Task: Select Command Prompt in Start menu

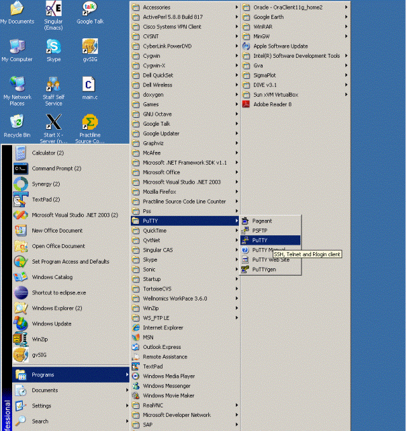Action: pyautogui.click(x=56, y=168)
